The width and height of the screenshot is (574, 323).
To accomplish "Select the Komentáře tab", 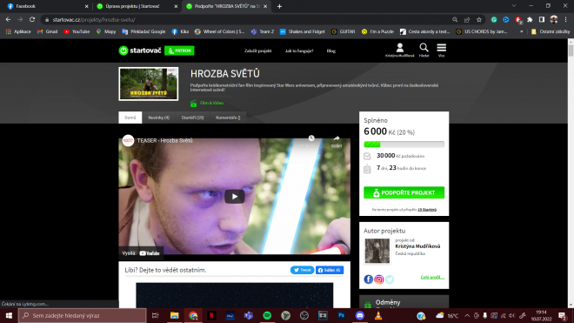I will click(228, 118).
